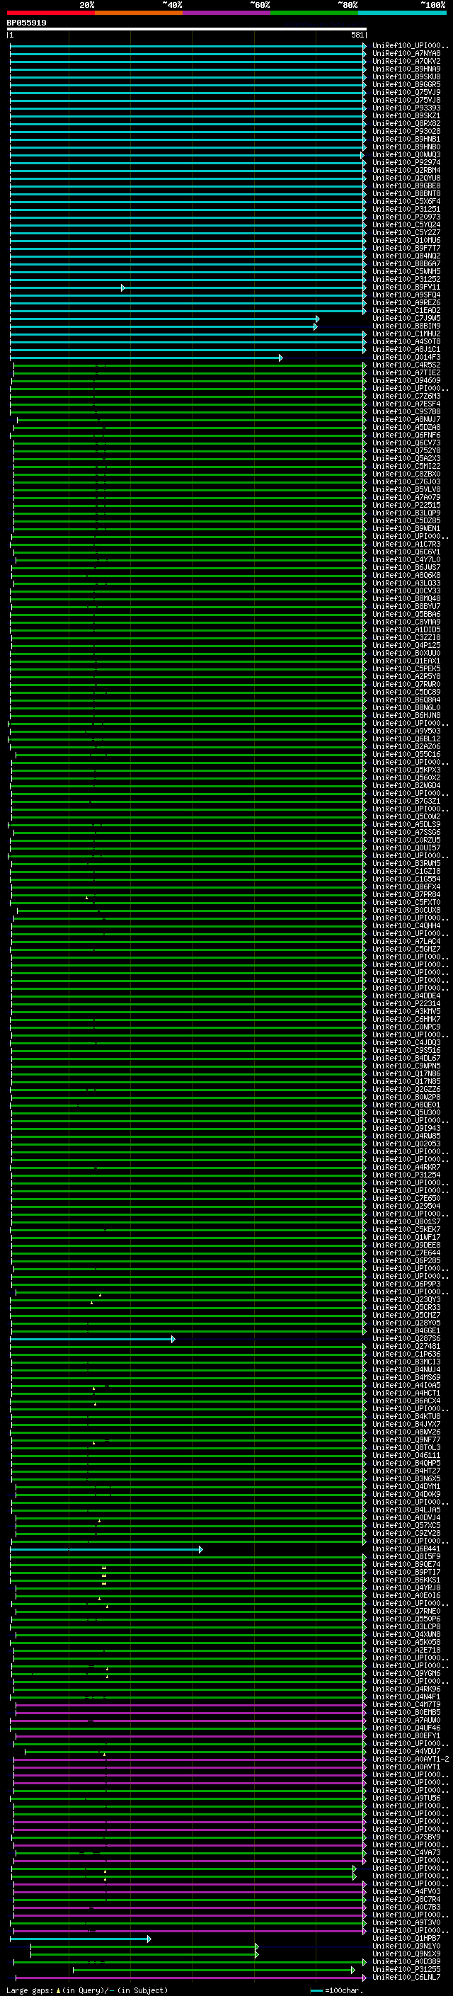Image resolution: width=453 pixels, height=1996 pixels.
Task: Select label UniRef100_Q1HPB7
Action: click(x=406, y=1938)
